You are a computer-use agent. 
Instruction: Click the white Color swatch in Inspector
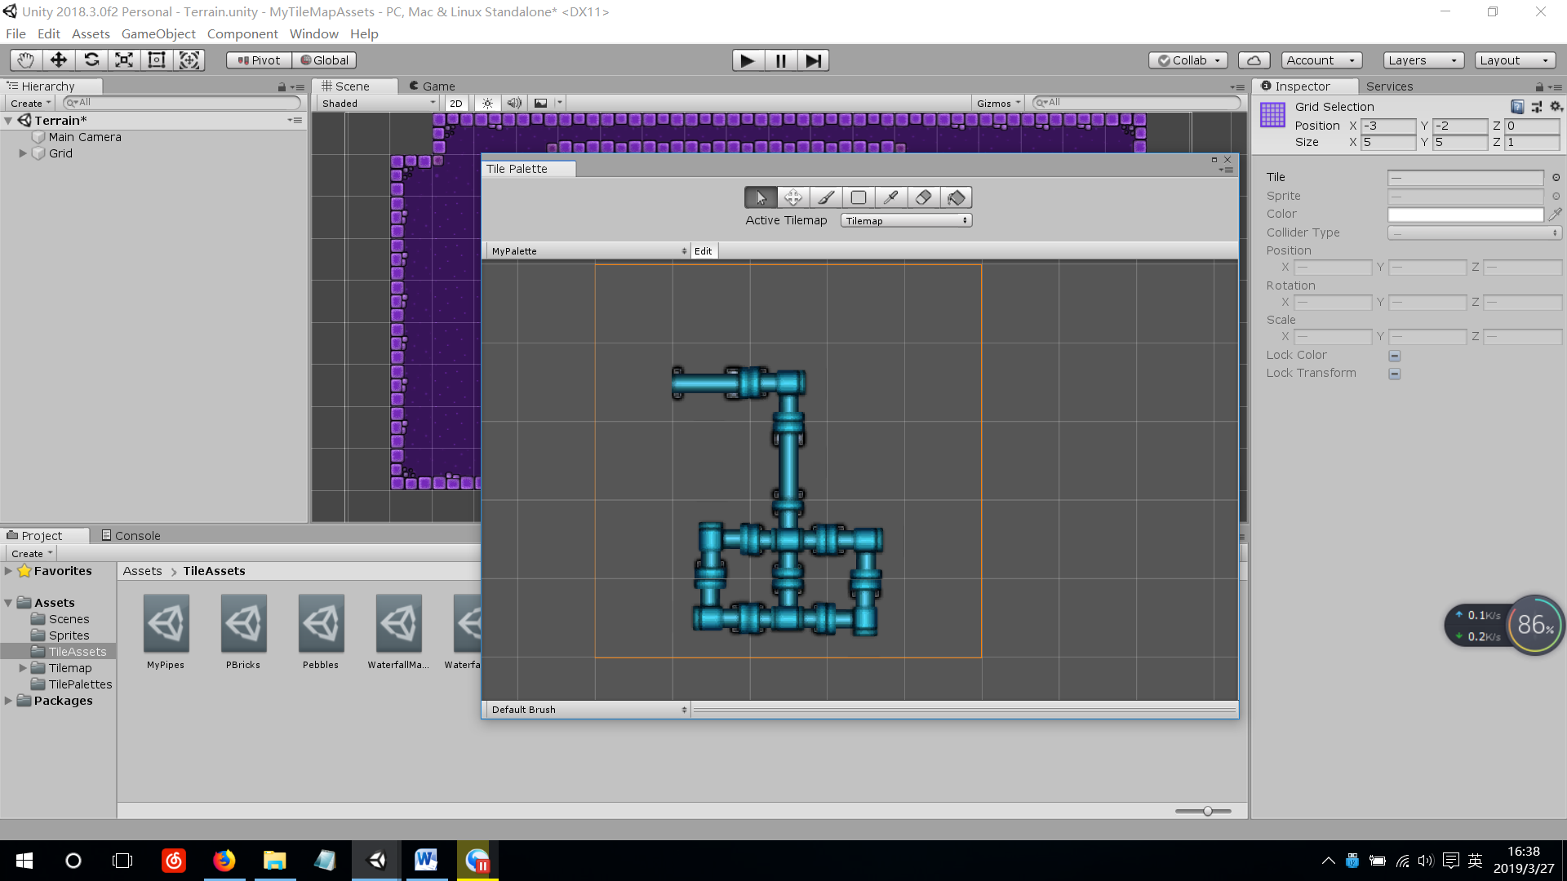tap(1465, 215)
